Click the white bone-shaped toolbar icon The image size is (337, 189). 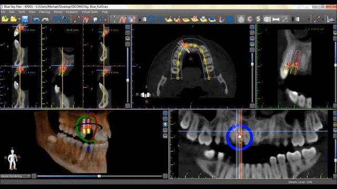point(276,19)
